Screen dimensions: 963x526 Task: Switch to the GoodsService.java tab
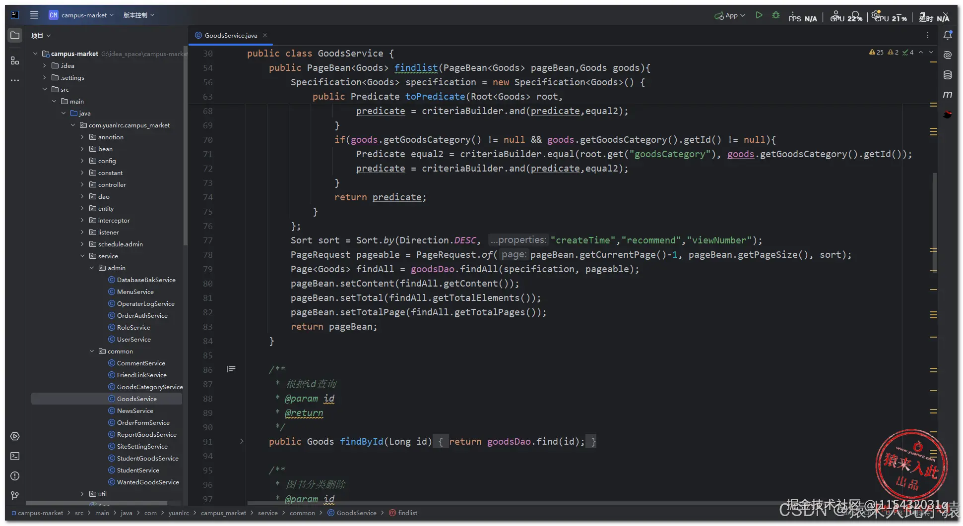(231, 35)
